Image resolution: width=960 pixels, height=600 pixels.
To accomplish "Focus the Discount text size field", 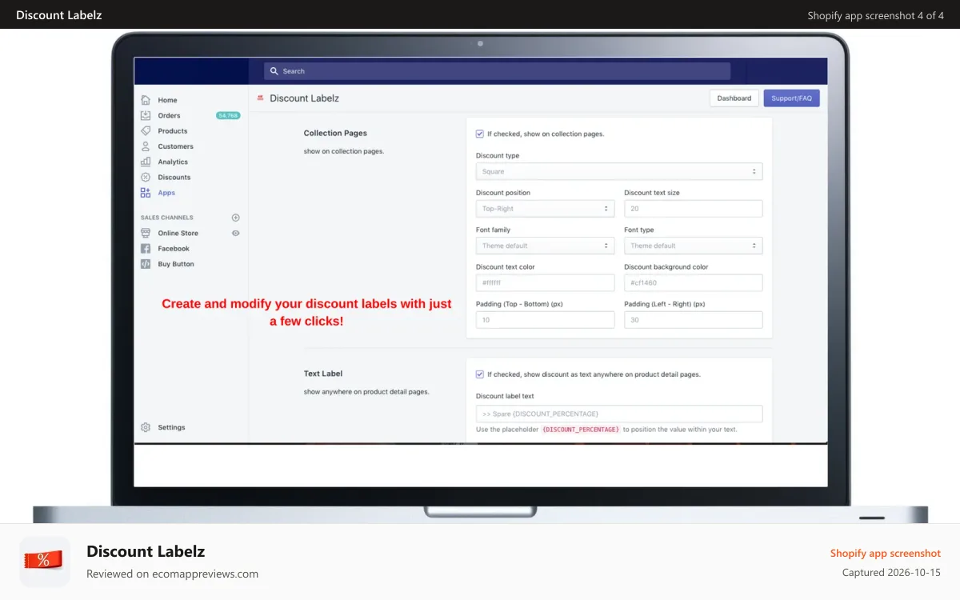I will [694, 209].
